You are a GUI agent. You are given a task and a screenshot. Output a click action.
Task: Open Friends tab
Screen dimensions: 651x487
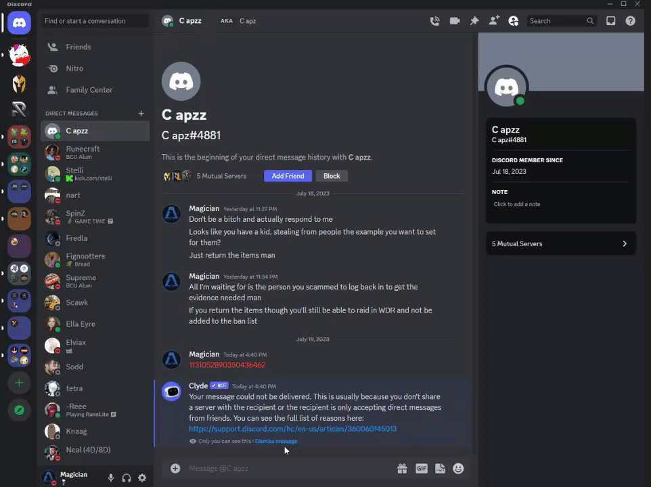pyautogui.click(x=95, y=47)
